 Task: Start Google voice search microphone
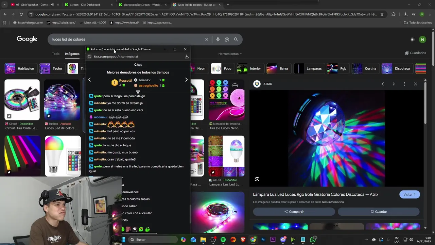218,39
